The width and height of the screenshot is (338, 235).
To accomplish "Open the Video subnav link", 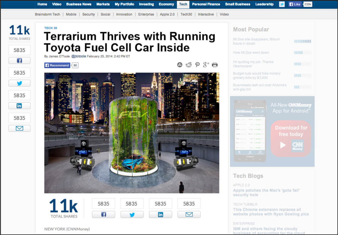I will [x=224, y=14].
